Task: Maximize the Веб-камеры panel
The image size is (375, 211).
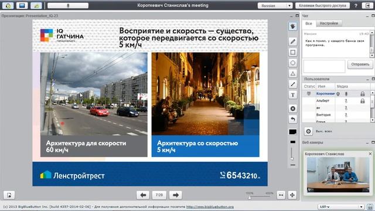Action: pyautogui.click(x=373, y=142)
